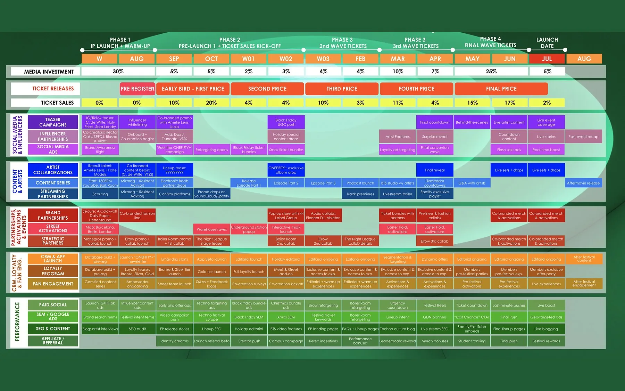The width and height of the screenshot is (625, 391).
Task: Select the App Beta launch cell
Action: (x=212, y=259)
